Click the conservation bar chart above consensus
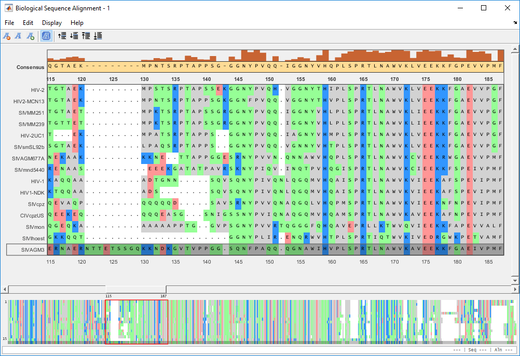This screenshot has width=520, height=356. (276, 56)
